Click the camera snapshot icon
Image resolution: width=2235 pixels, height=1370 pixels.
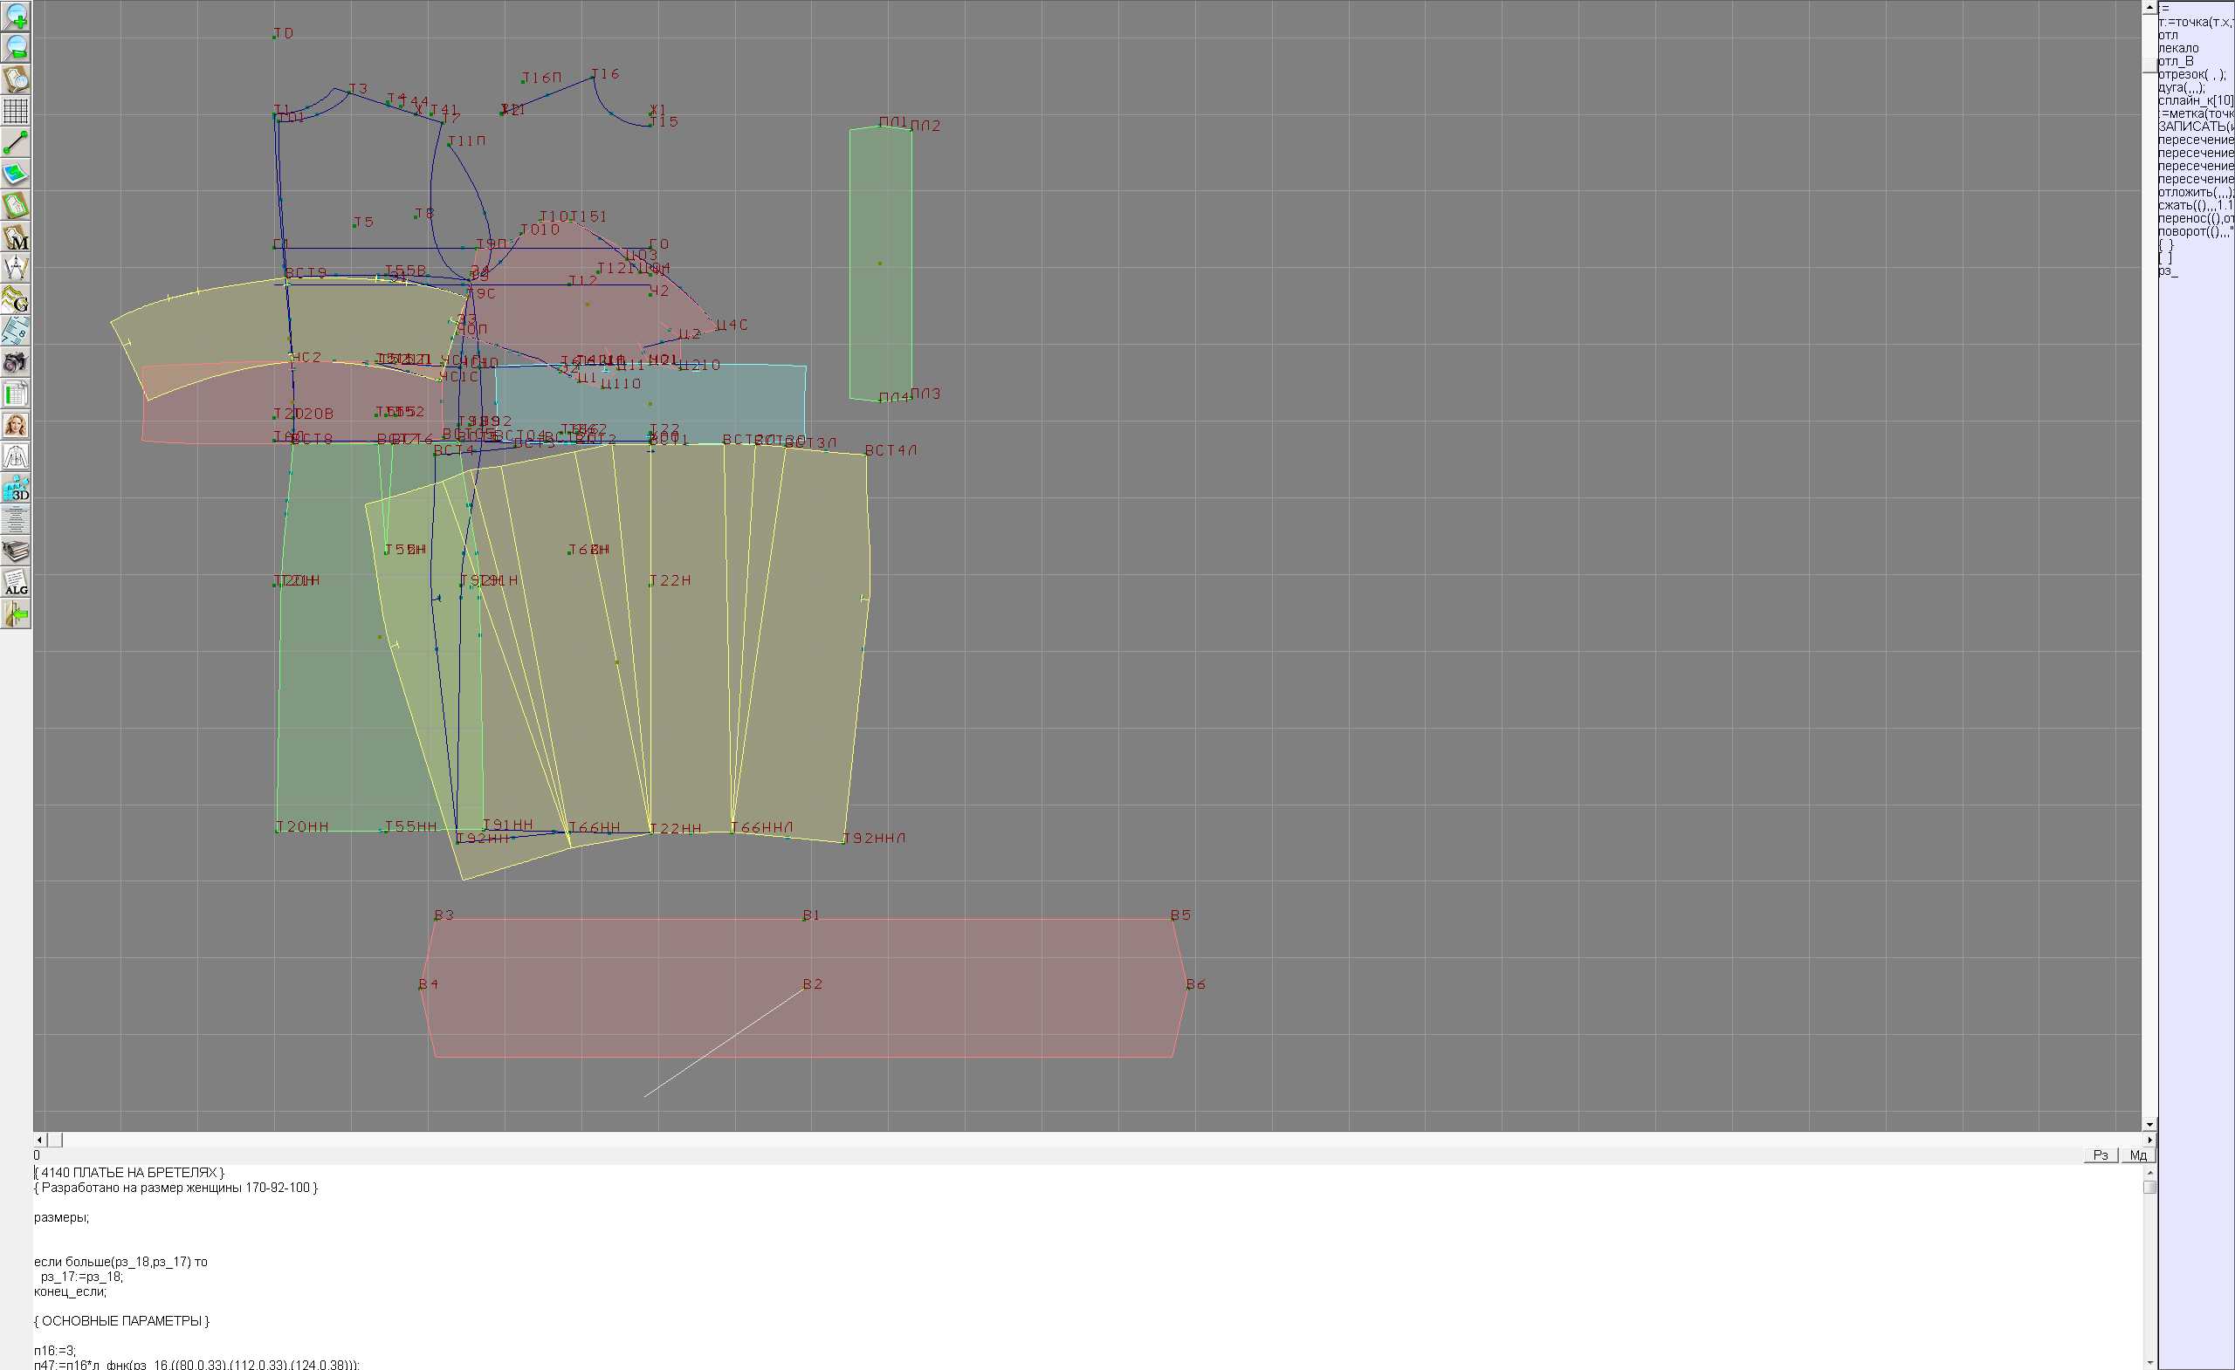(17, 363)
